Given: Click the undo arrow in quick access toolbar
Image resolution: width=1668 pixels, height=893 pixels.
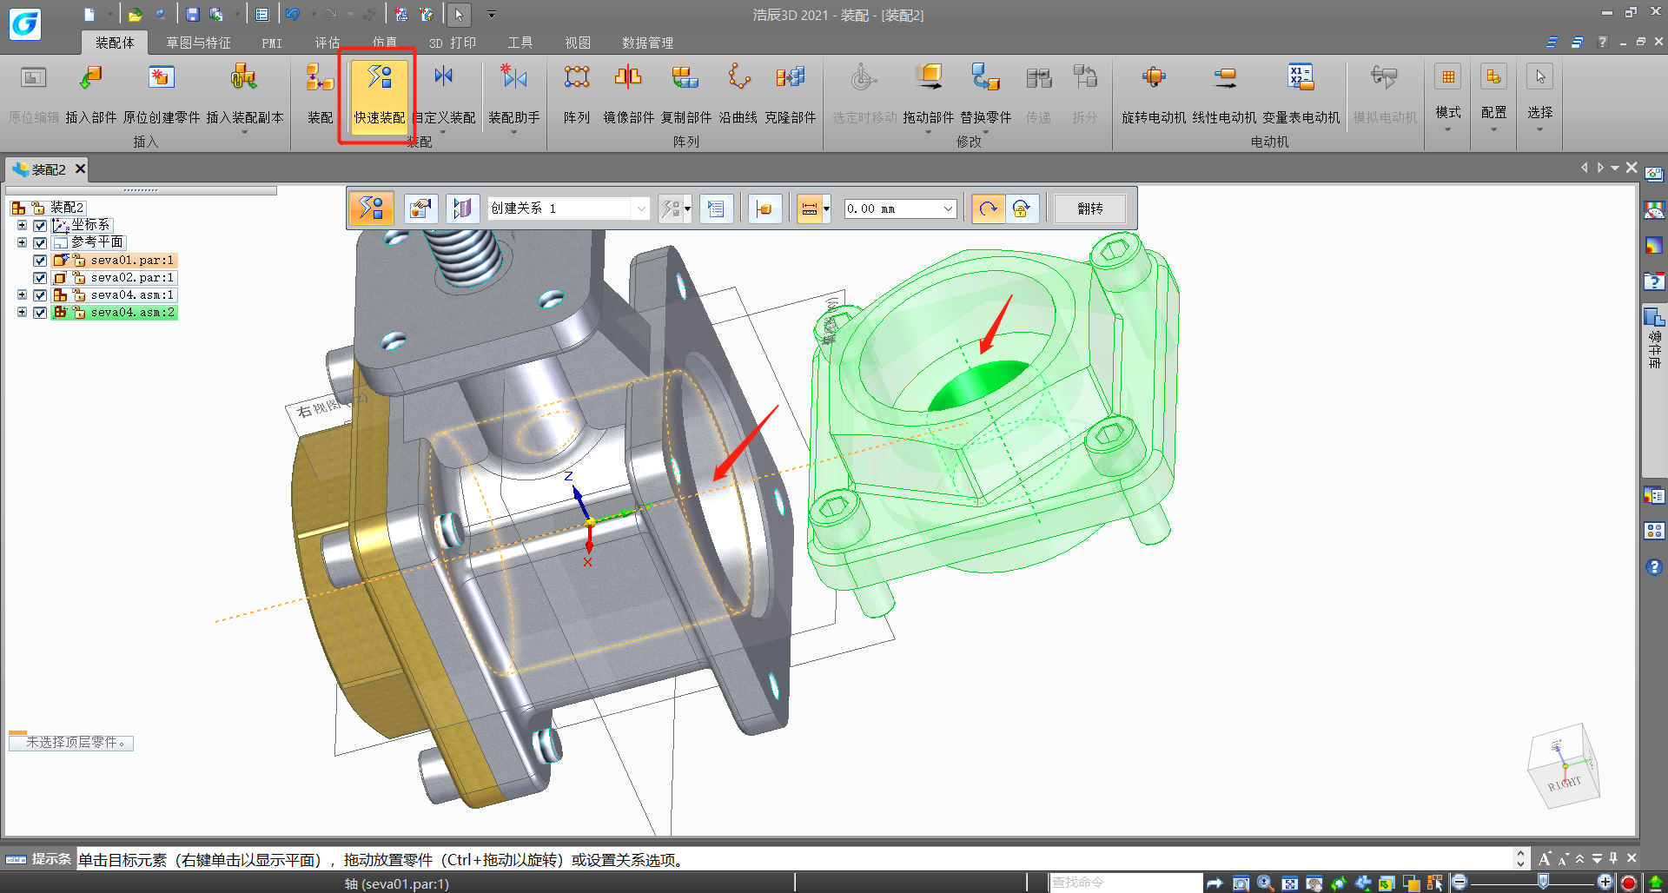Looking at the screenshot, I should tap(293, 15).
